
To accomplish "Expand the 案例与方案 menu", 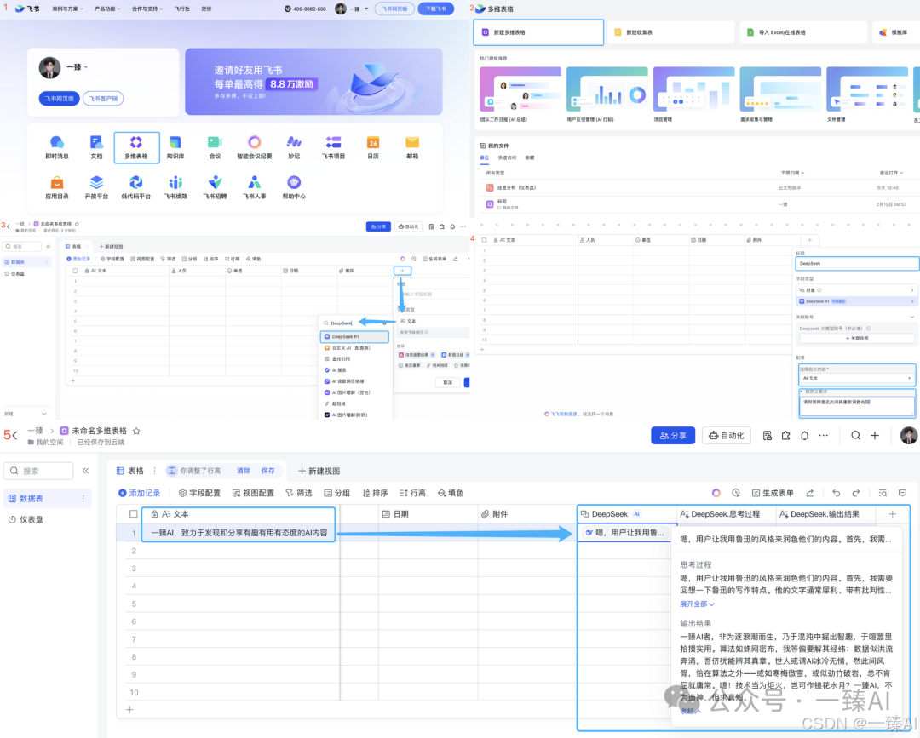I will click(67, 9).
